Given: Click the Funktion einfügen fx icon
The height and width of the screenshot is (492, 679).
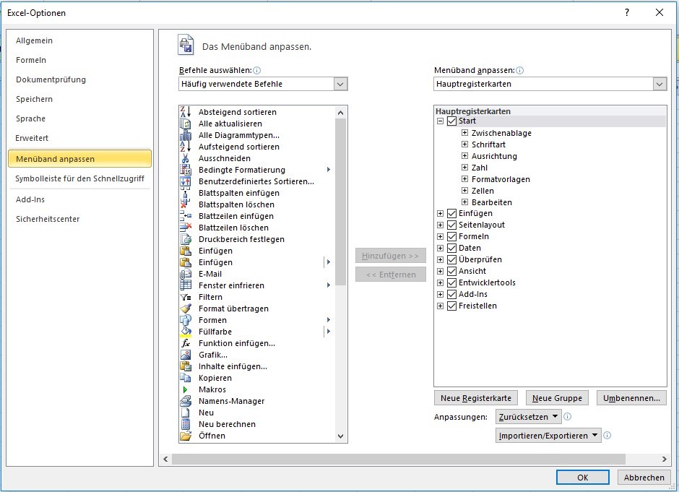Looking at the screenshot, I should coord(186,343).
